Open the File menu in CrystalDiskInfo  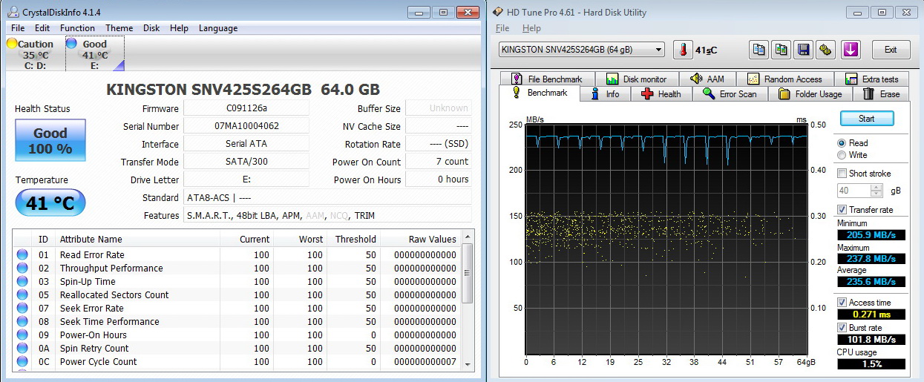[x=18, y=28]
